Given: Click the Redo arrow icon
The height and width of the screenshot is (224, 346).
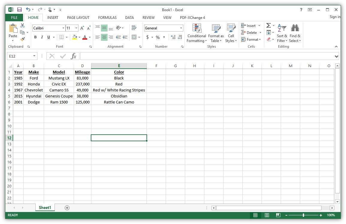Looking at the screenshot, I should pyautogui.click(x=40, y=9).
